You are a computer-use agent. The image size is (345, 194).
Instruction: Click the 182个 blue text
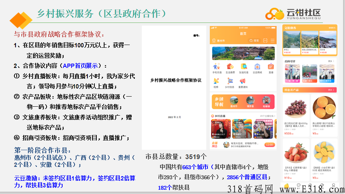tap(165, 188)
